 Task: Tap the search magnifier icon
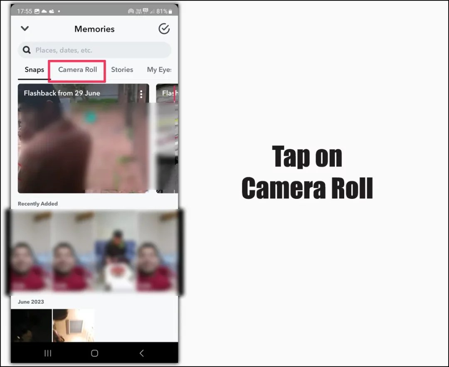[26, 50]
